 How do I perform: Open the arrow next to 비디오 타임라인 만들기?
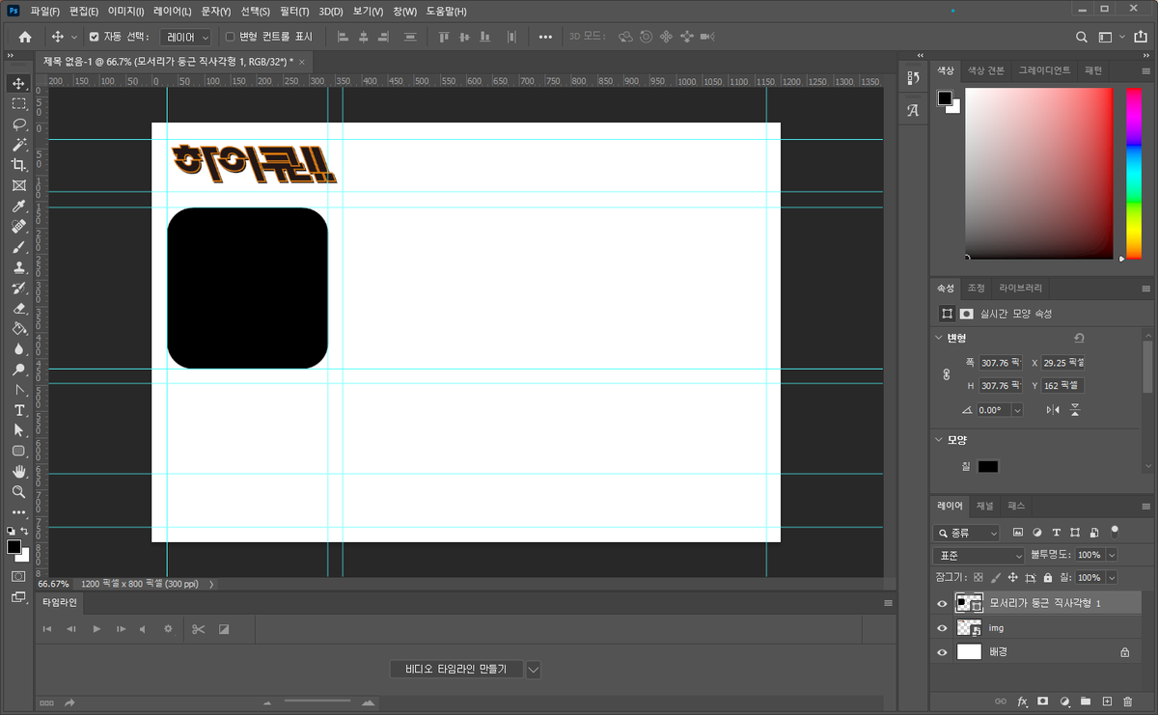tap(534, 669)
